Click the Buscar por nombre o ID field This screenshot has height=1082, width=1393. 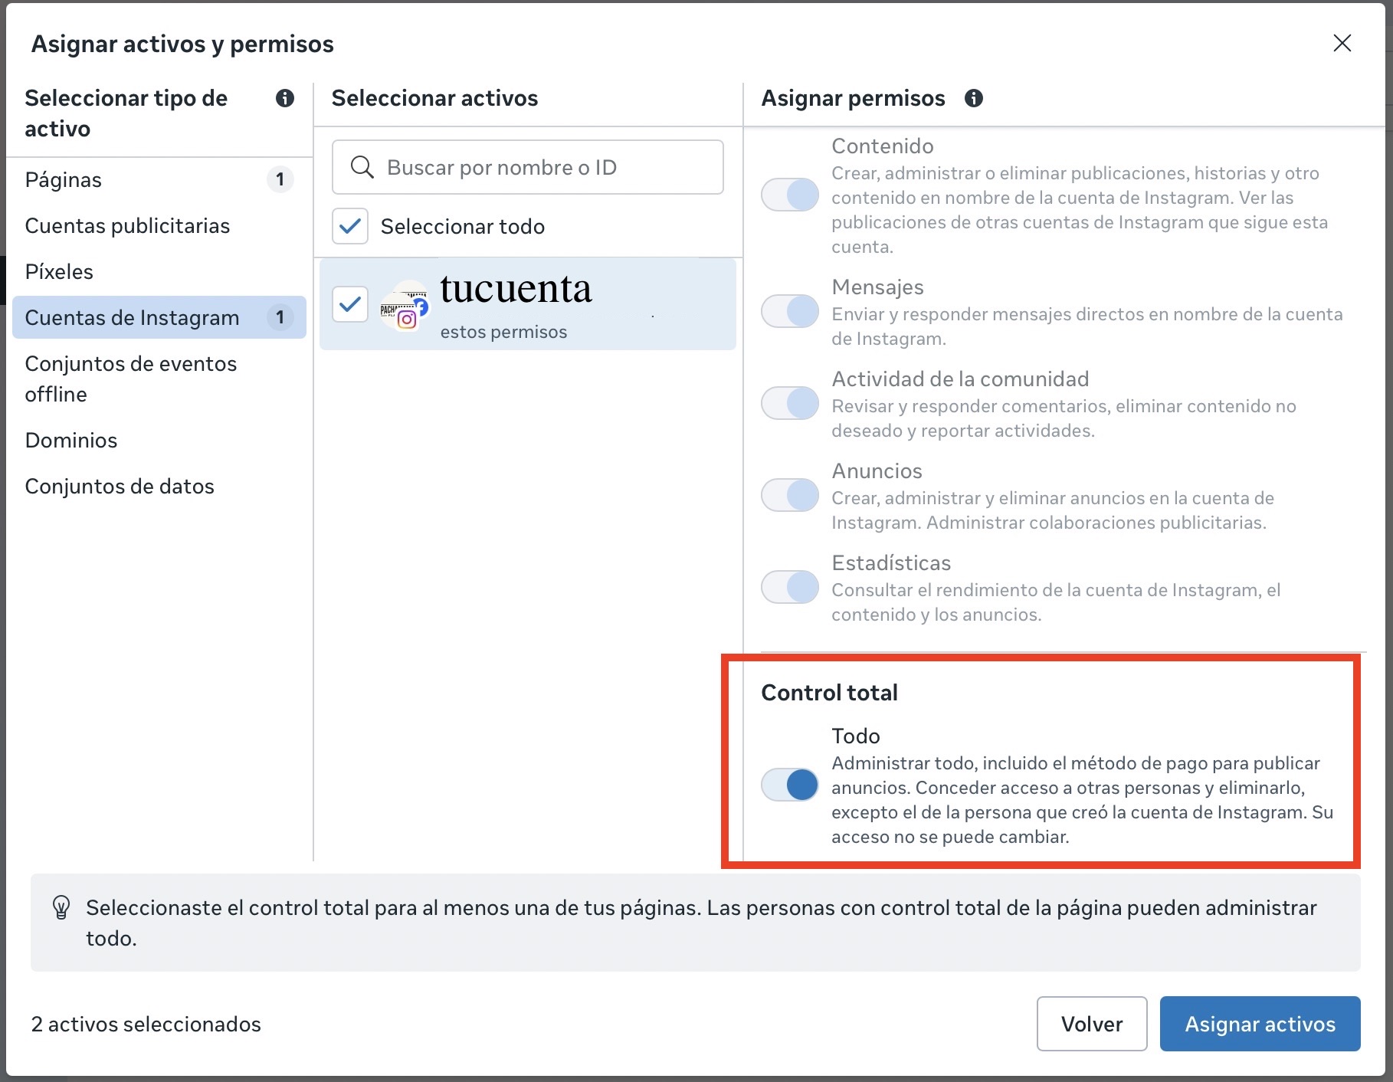[x=536, y=167]
